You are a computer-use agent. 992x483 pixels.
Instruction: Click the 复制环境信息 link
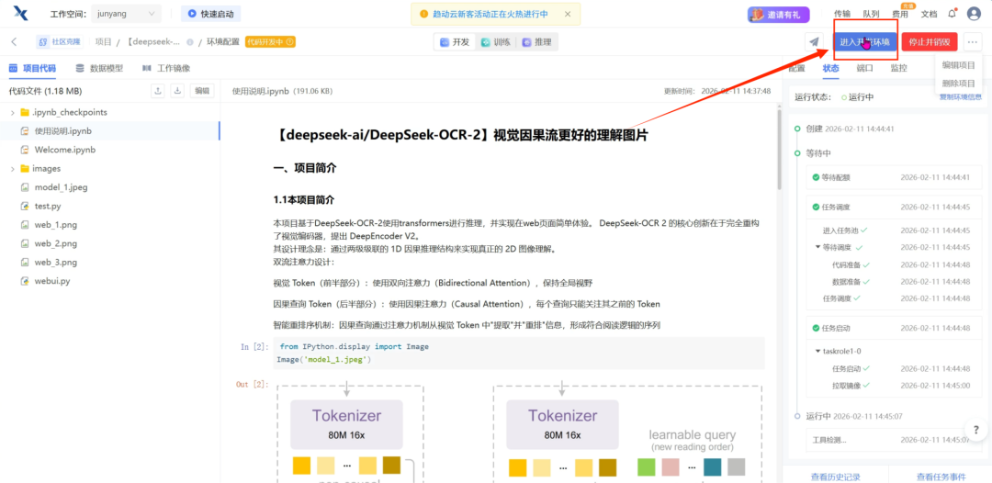coord(961,97)
